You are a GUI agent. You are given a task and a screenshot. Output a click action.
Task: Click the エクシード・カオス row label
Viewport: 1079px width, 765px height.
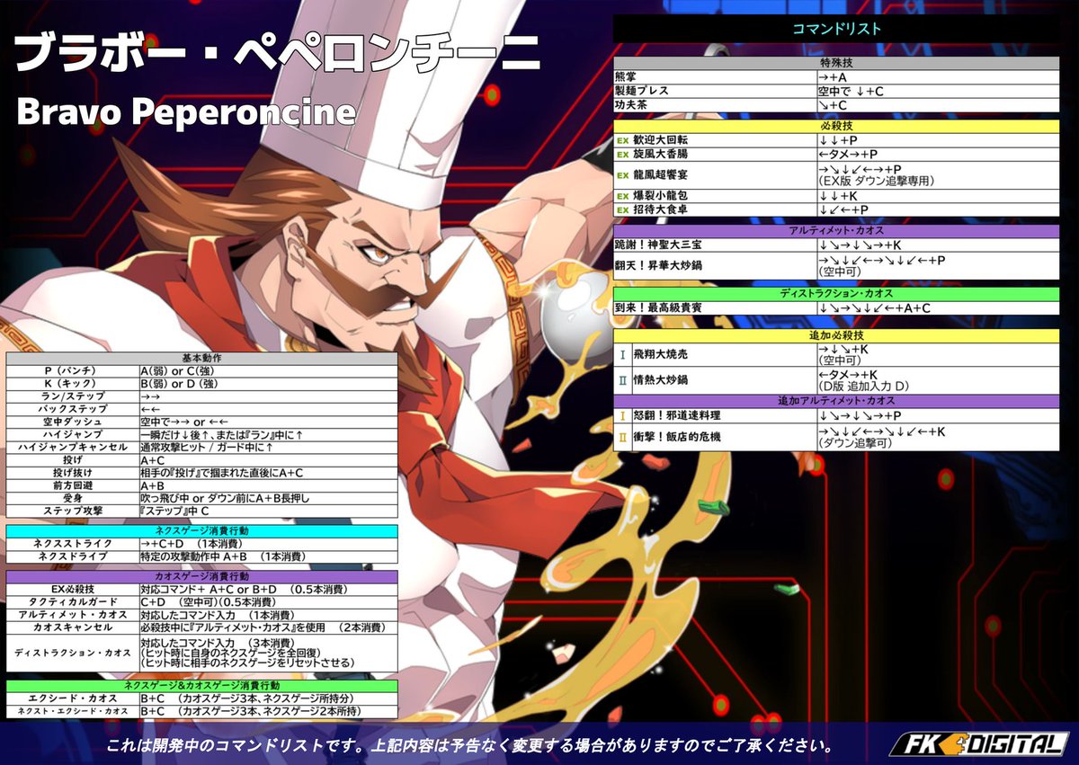click(x=74, y=698)
